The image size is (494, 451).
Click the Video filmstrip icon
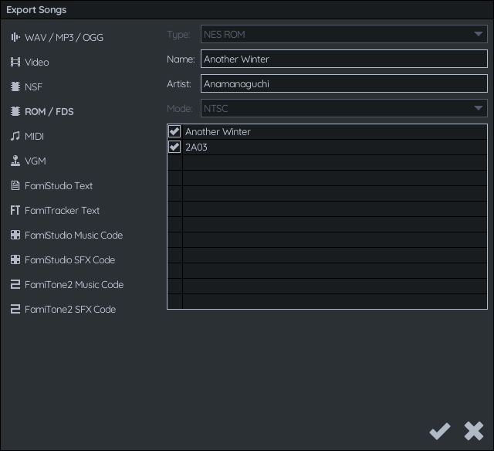(15, 62)
